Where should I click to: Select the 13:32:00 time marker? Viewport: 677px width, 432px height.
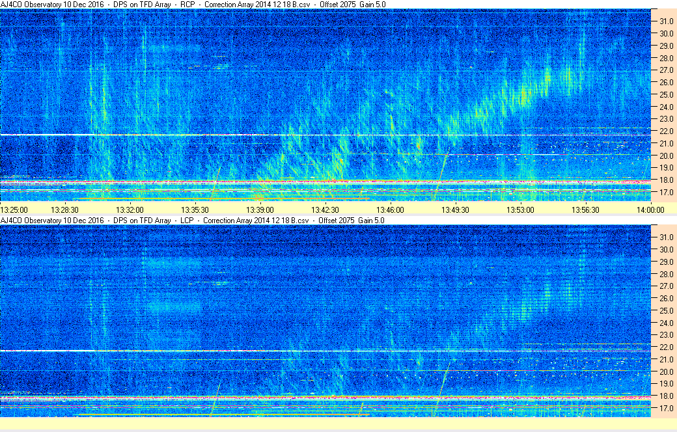click(130, 209)
